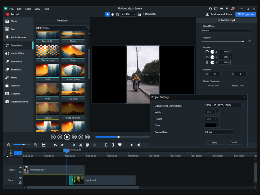Click the Apply button in Project Settings
The height and width of the screenshot is (195, 260).
click(214, 142)
